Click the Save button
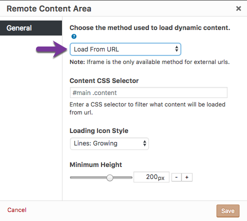This screenshot has height=221, width=247. click(x=228, y=211)
